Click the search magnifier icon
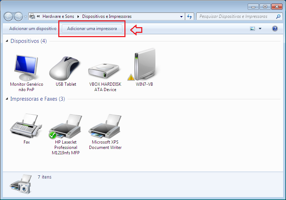 coord(278,16)
